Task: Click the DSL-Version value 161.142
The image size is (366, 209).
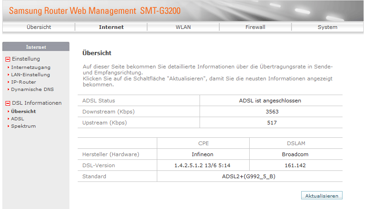Action: (x=295, y=165)
